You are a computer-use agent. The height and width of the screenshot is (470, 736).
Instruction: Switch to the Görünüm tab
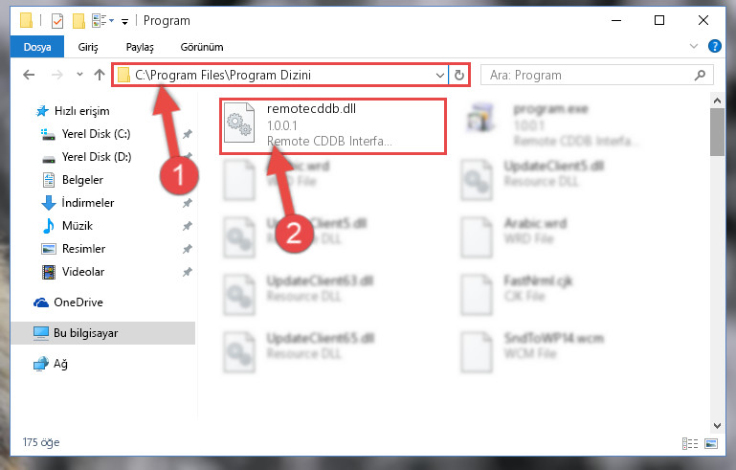pyautogui.click(x=202, y=47)
